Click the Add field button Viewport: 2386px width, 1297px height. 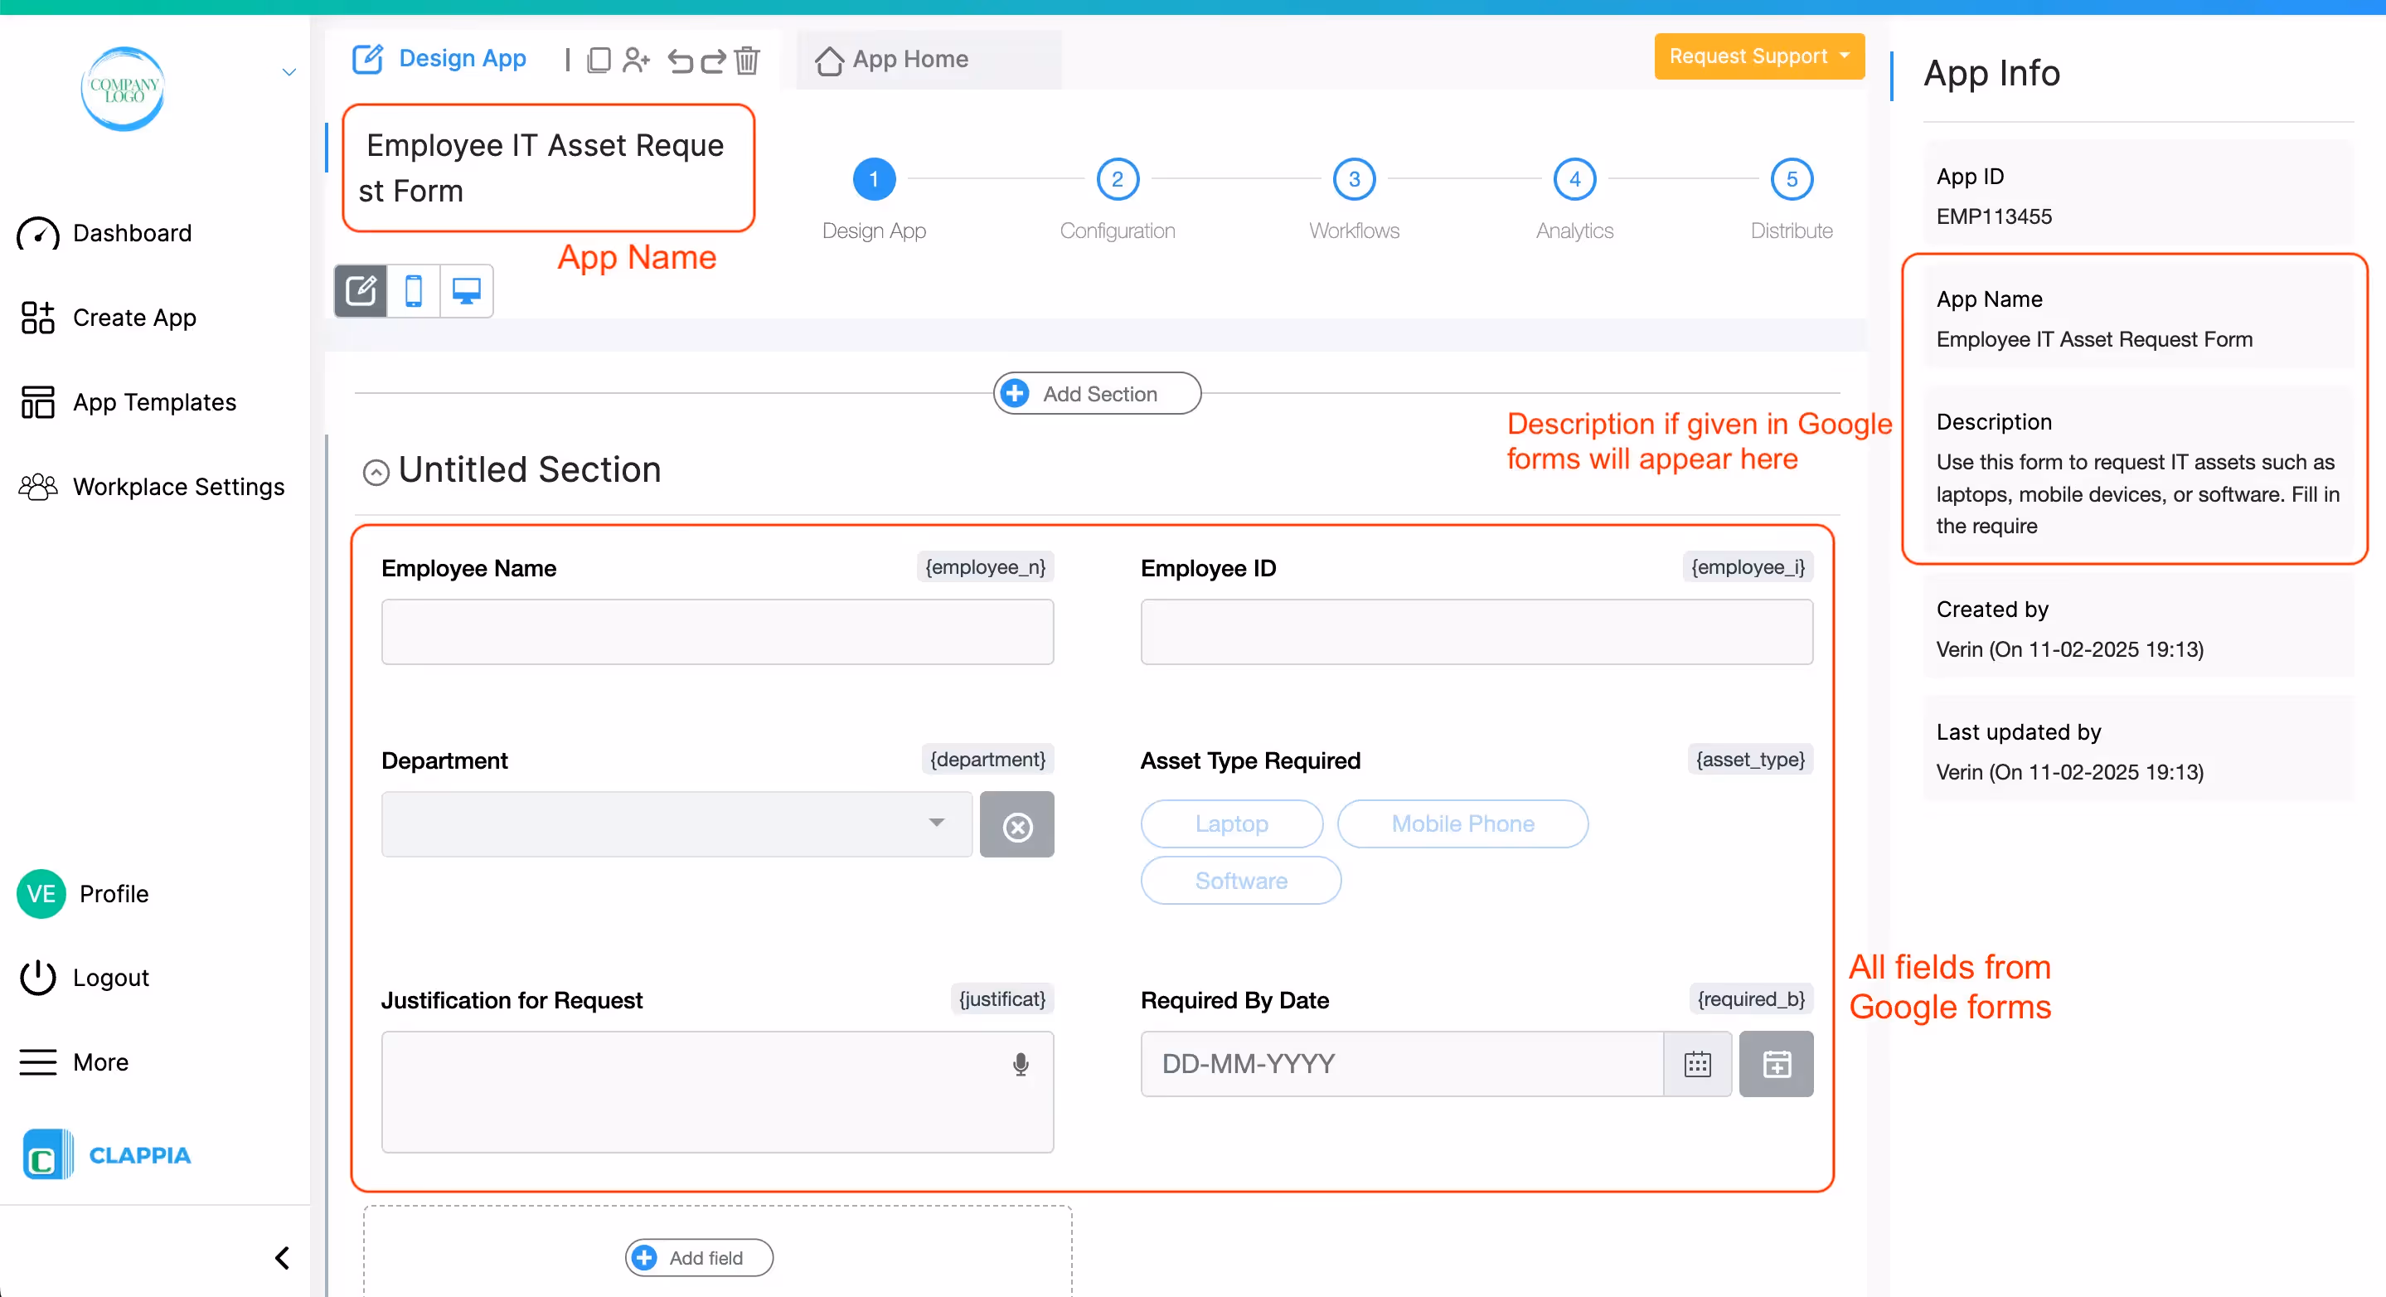[698, 1257]
